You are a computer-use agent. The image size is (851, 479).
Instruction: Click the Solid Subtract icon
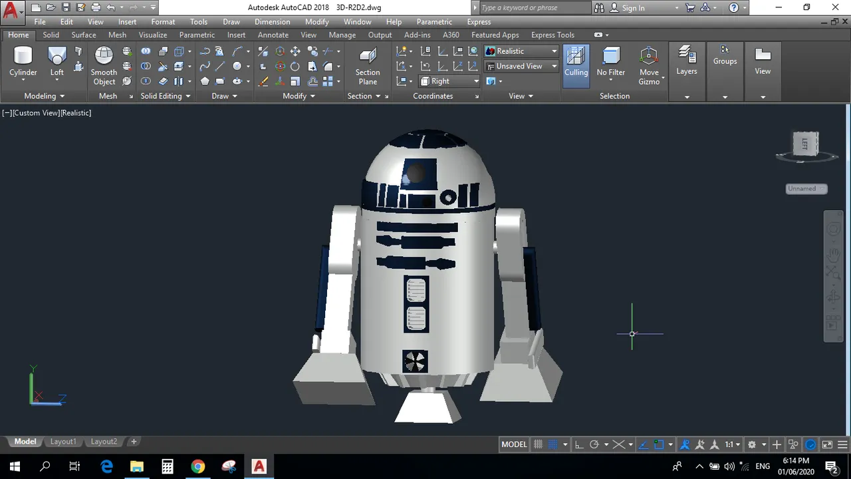(146, 67)
